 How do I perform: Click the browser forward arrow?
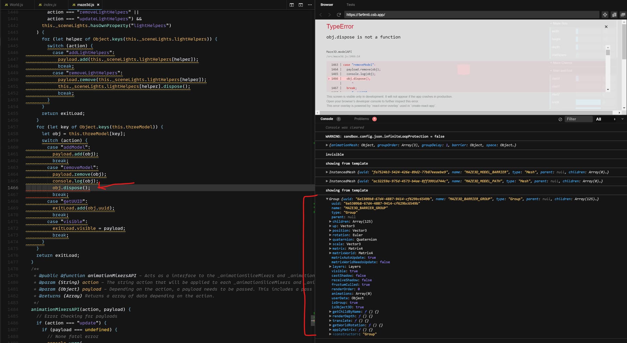click(x=329, y=15)
